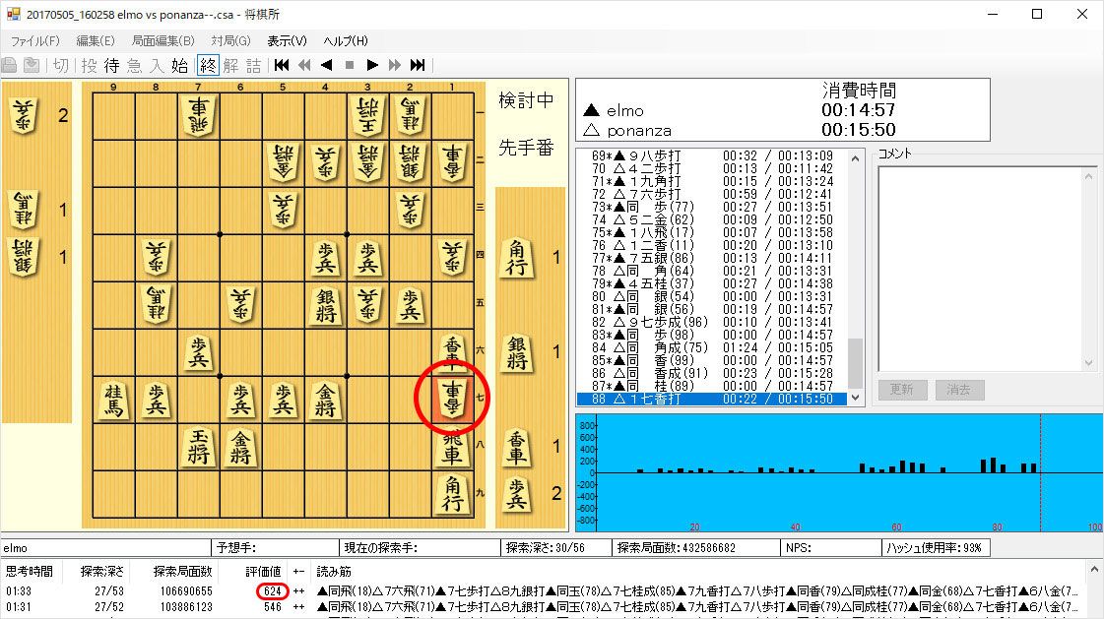Click the open file toolbar icon
Viewport: 1104px width, 619px height.
tap(10, 65)
